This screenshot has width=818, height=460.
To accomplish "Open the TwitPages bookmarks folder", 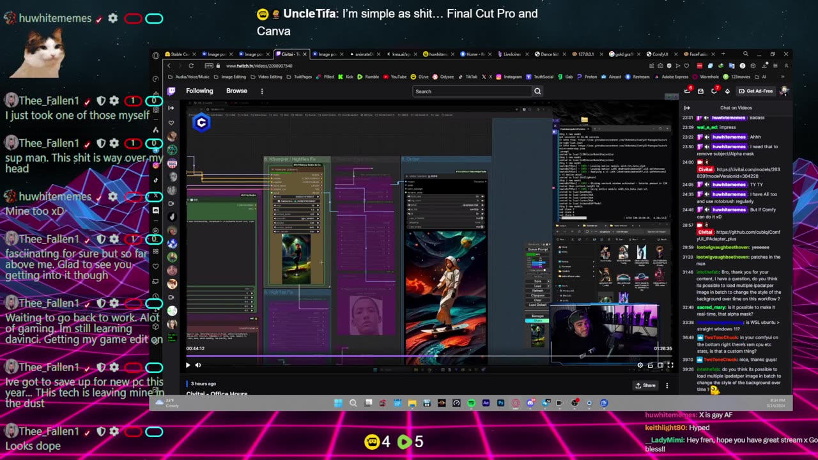I will [x=299, y=77].
